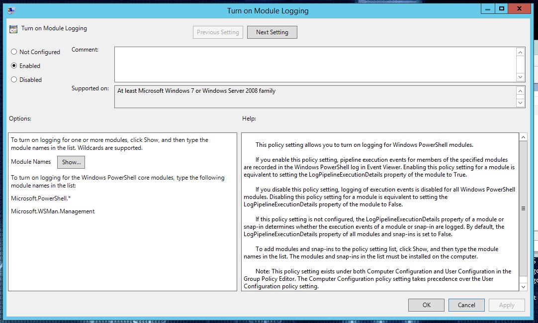This screenshot has width=538, height=323.
Task: Close the Turn on Module Logging dialog
Action: pyautogui.click(x=520, y=9)
